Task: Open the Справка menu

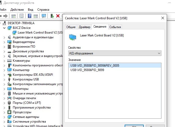Action: (43, 10)
